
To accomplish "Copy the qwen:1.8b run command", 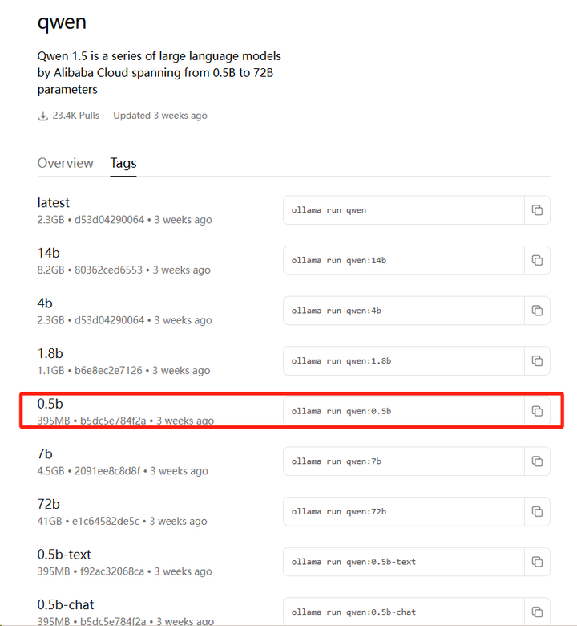I will coord(537,361).
